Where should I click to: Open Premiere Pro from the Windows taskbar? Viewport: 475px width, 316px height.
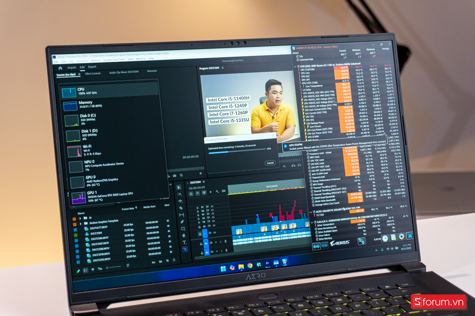click(x=268, y=263)
